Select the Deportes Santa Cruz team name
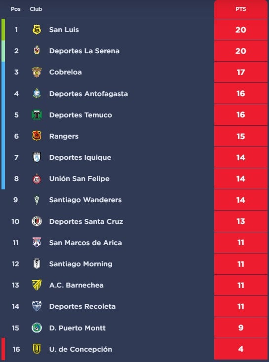 [86, 221]
